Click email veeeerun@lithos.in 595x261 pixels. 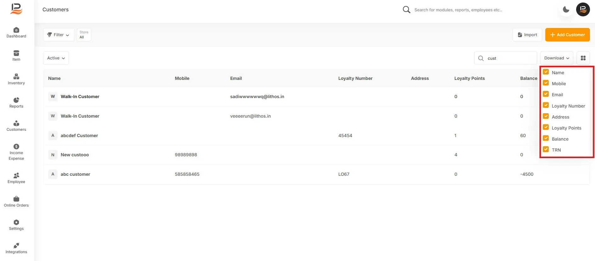pyautogui.click(x=250, y=116)
